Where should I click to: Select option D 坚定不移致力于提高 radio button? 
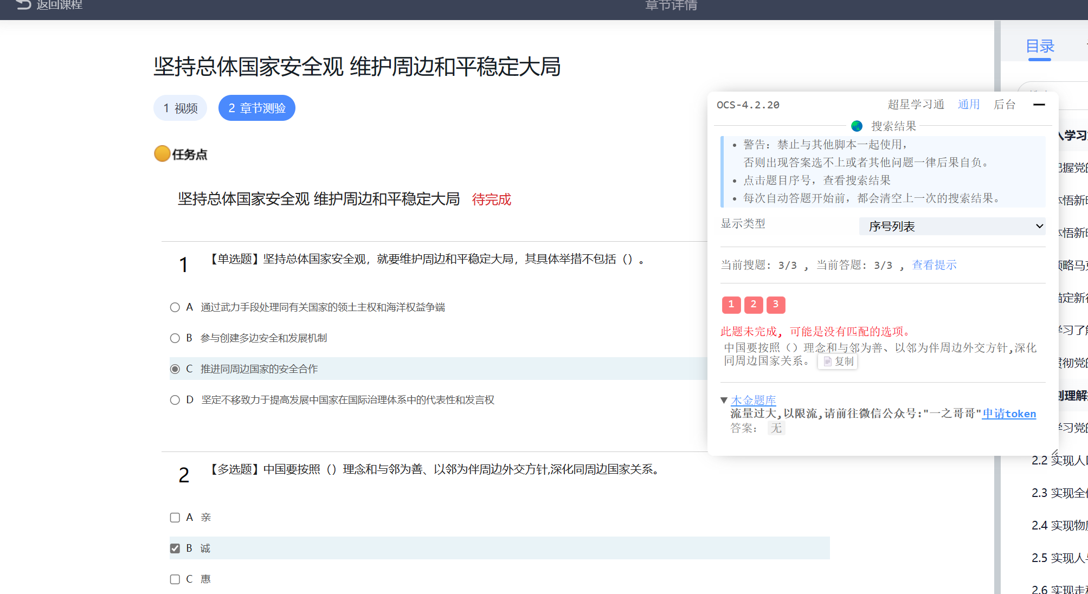point(175,400)
